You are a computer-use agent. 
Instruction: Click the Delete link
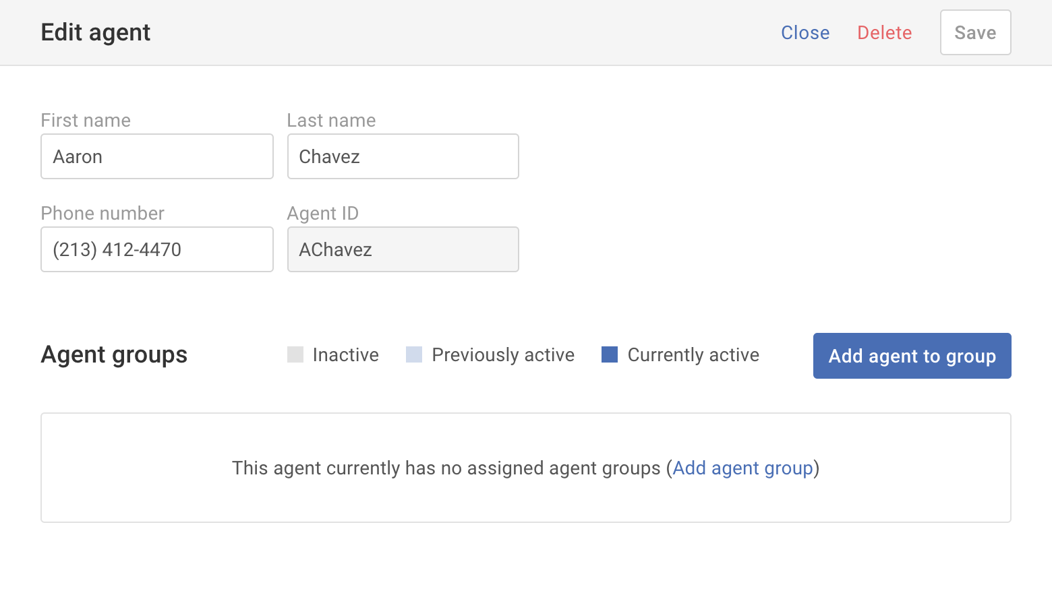tap(884, 32)
